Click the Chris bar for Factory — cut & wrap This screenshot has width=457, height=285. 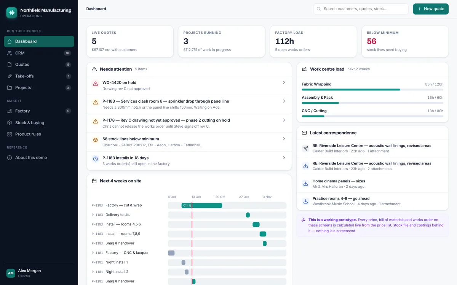point(202,206)
